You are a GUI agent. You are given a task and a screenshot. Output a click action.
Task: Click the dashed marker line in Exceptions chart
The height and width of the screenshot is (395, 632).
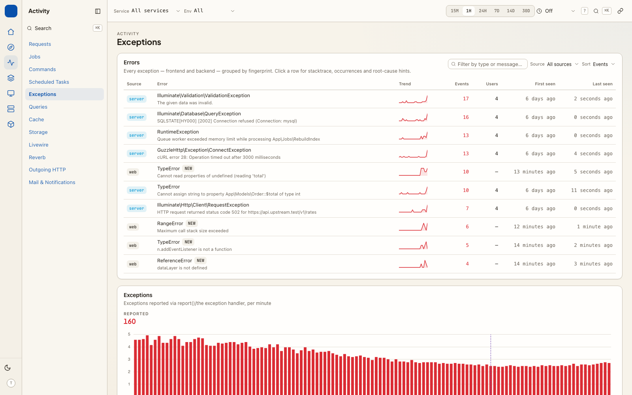(x=491, y=364)
